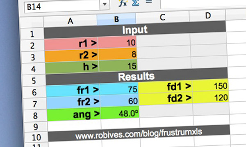
Task: Click the 'fd2 >' label cell
Action: (166, 98)
